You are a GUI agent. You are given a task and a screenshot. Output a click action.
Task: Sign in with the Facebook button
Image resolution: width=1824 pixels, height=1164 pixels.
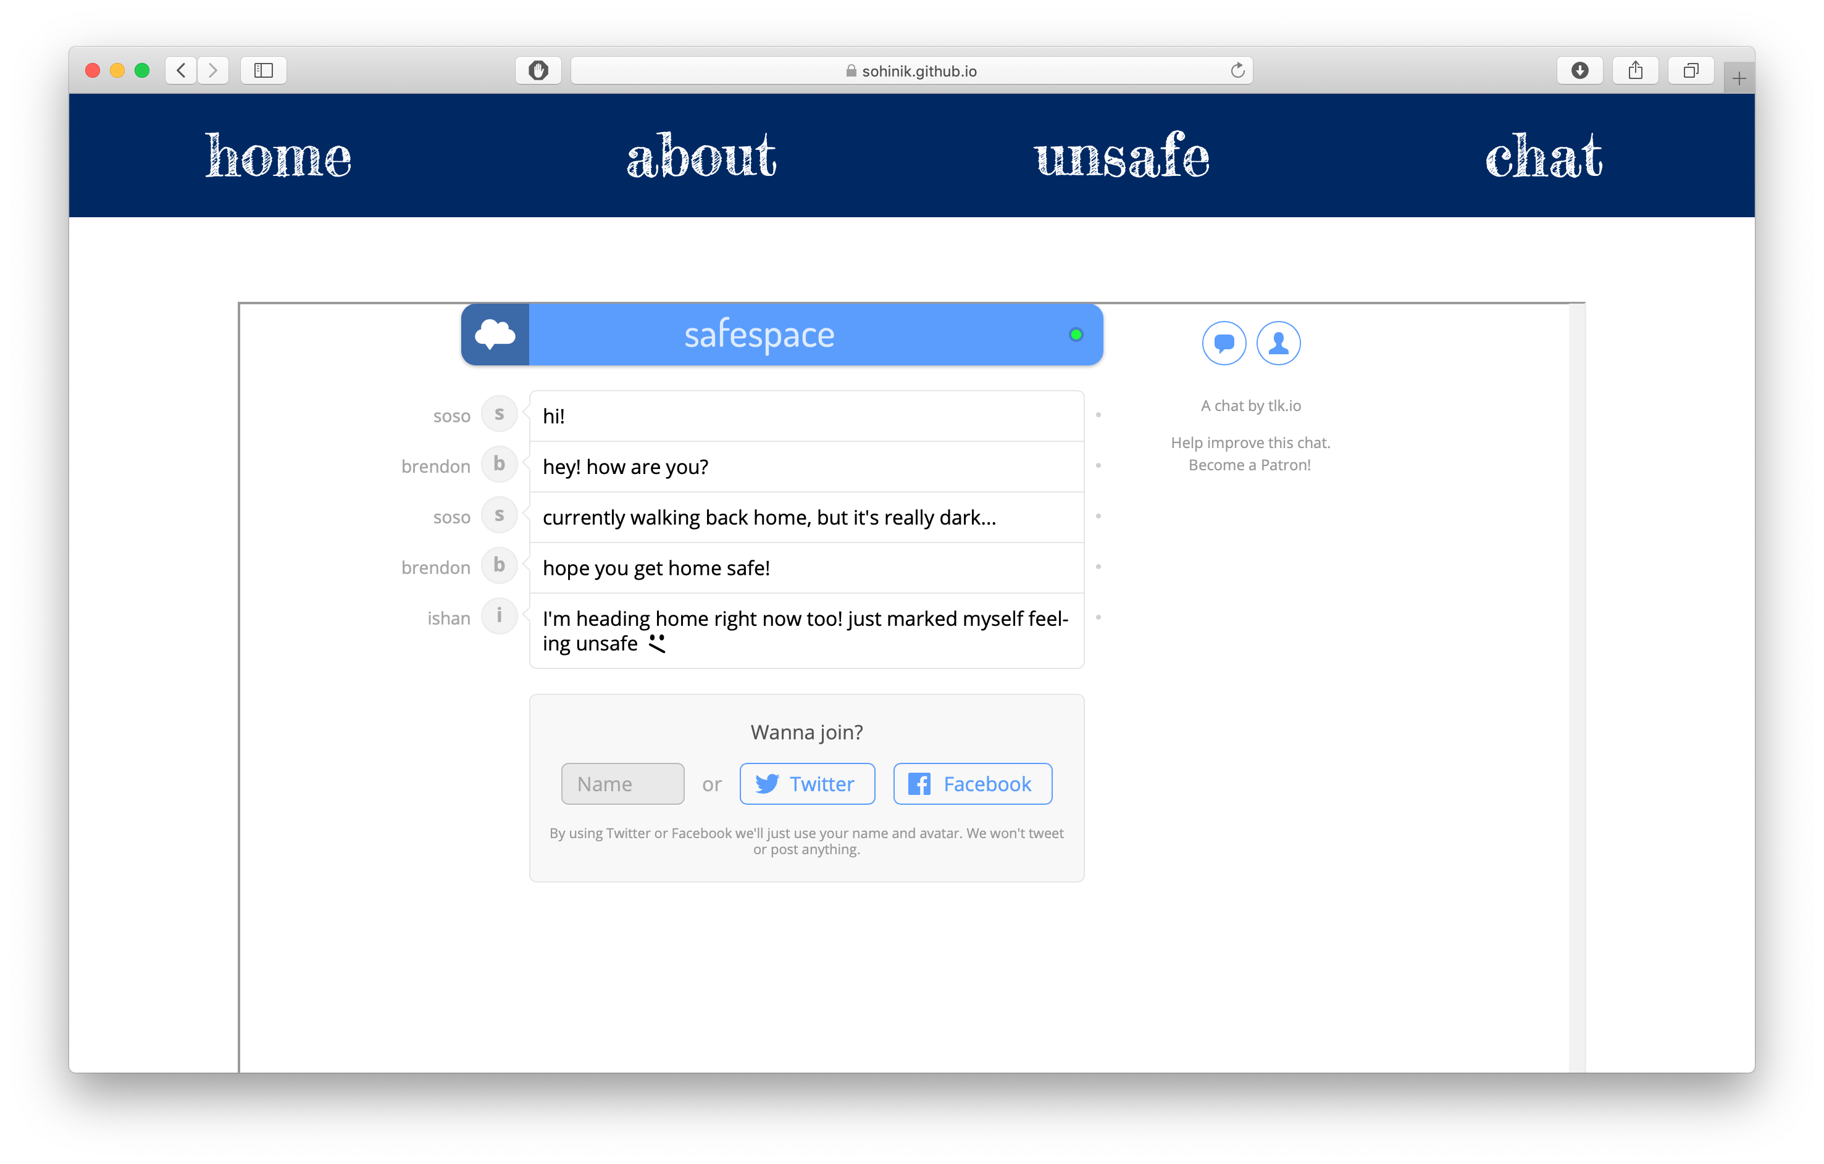pos(972,784)
